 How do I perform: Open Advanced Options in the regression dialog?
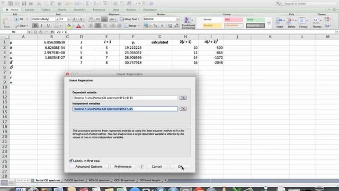click(x=89, y=167)
